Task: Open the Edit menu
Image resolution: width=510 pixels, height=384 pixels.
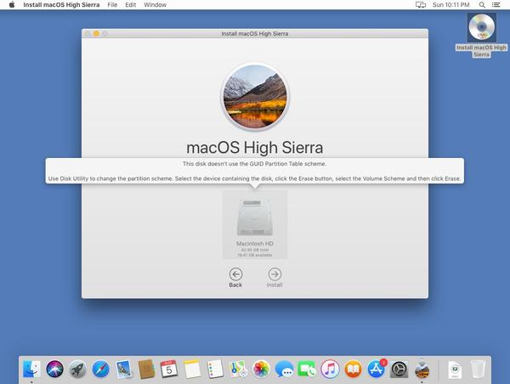Action: pyautogui.click(x=130, y=5)
